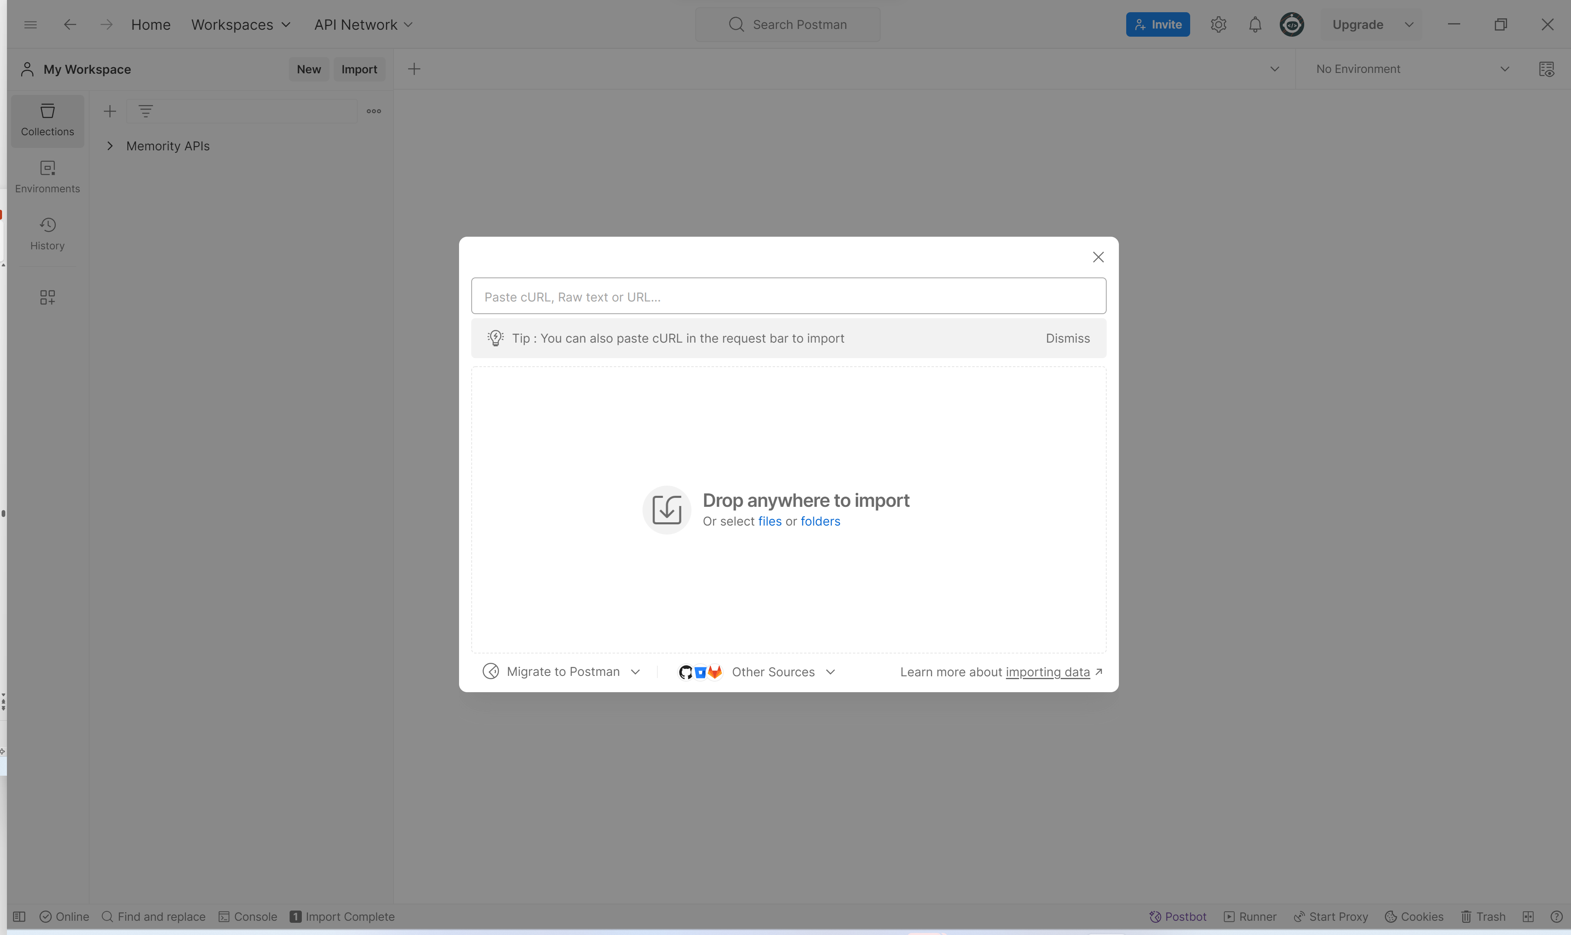Click the environment quick look icon
The image size is (1571, 935).
point(1547,69)
